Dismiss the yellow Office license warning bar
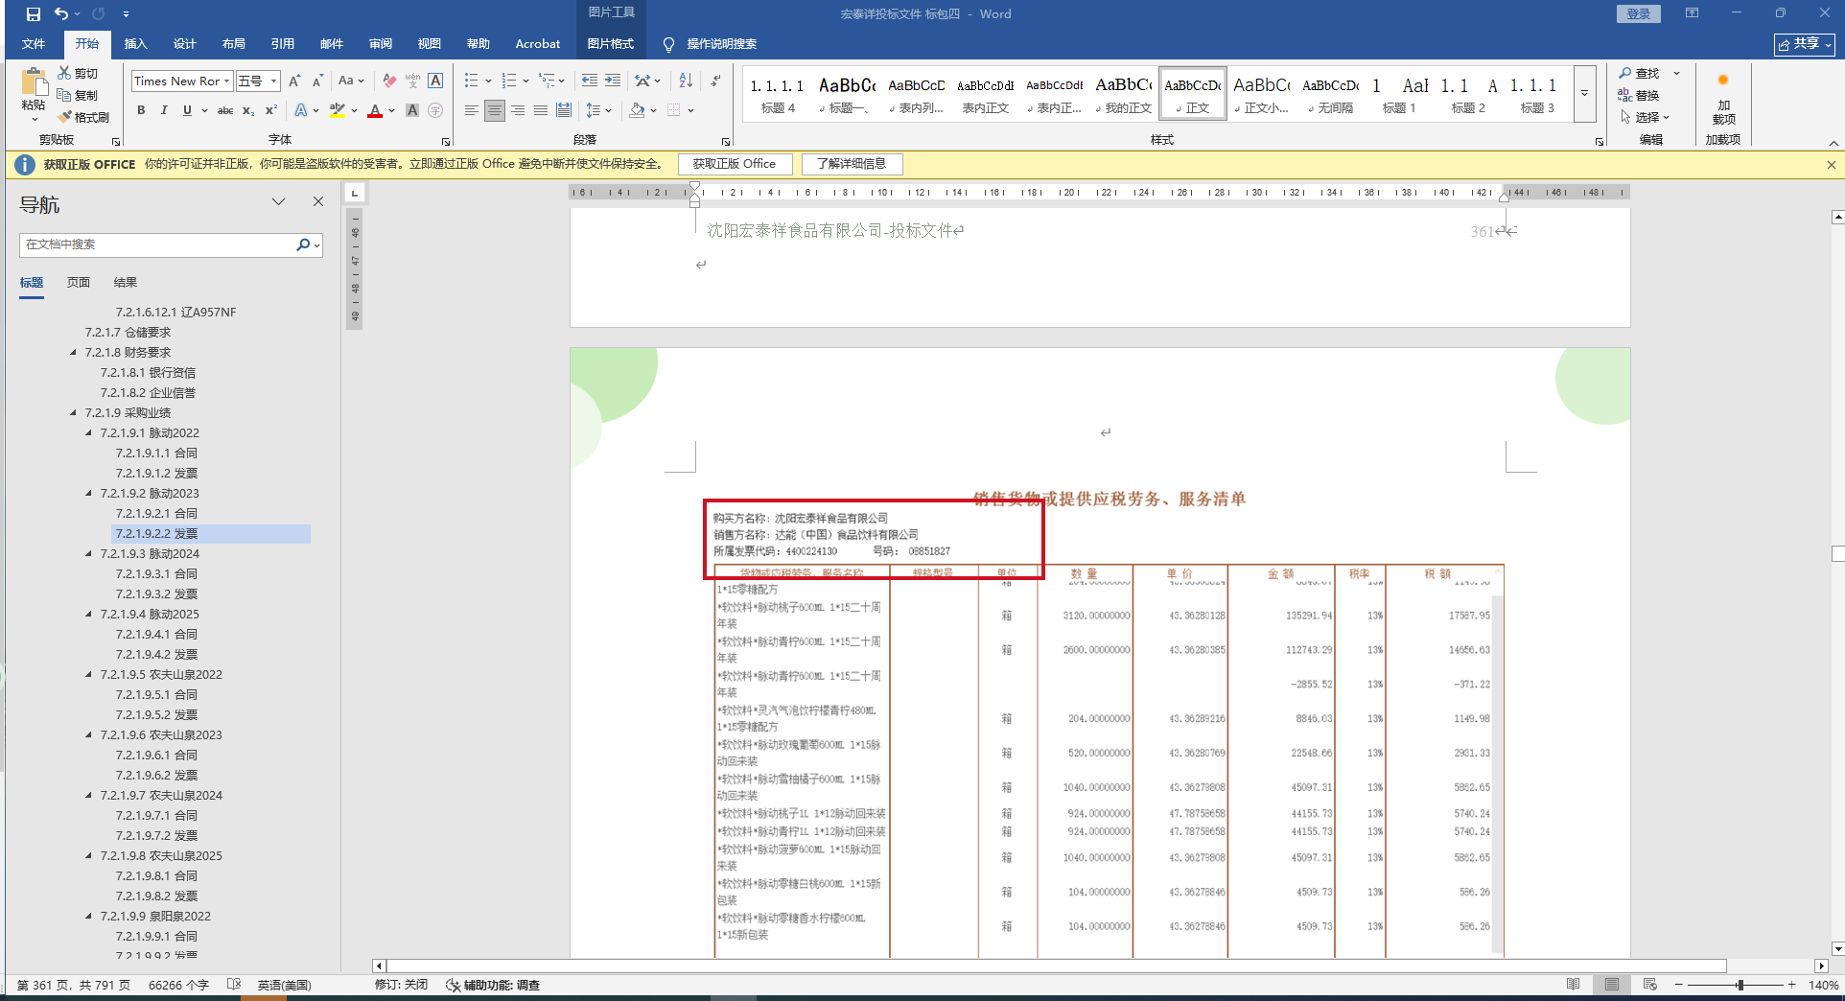 click(1831, 165)
